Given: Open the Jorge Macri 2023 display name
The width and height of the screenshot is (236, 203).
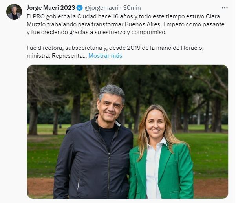Looking at the screenshot, I should pos(51,8).
